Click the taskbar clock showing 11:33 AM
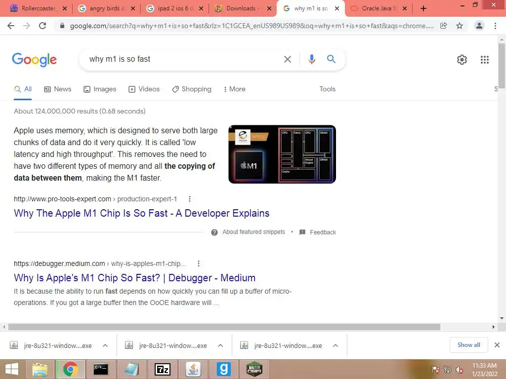The image size is (506, 379). tap(484, 370)
